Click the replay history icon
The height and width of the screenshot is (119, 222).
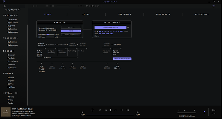[x=92, y=110]
